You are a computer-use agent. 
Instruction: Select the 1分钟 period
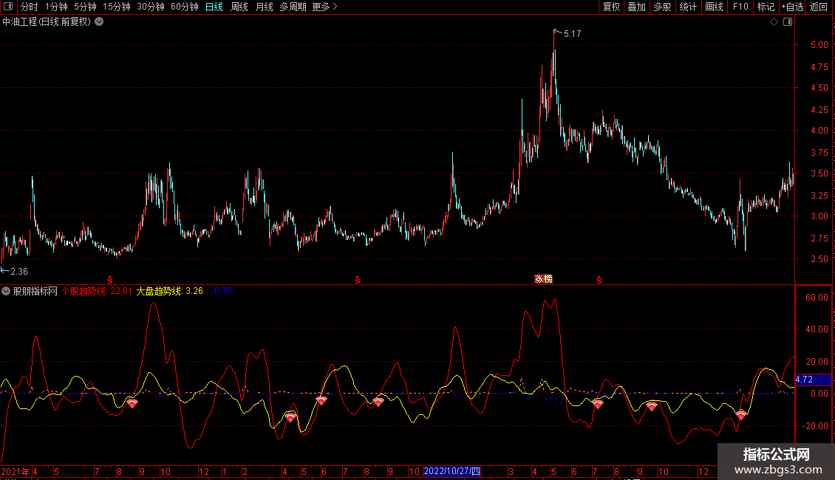56,7
